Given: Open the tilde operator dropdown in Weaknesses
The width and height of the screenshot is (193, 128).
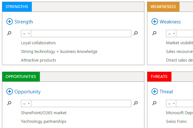Looking at the screenshot, I should (x=171, y=33).
